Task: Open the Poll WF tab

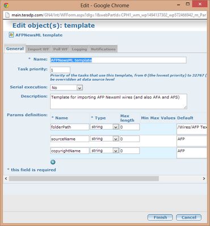Action: coord(60,49)
